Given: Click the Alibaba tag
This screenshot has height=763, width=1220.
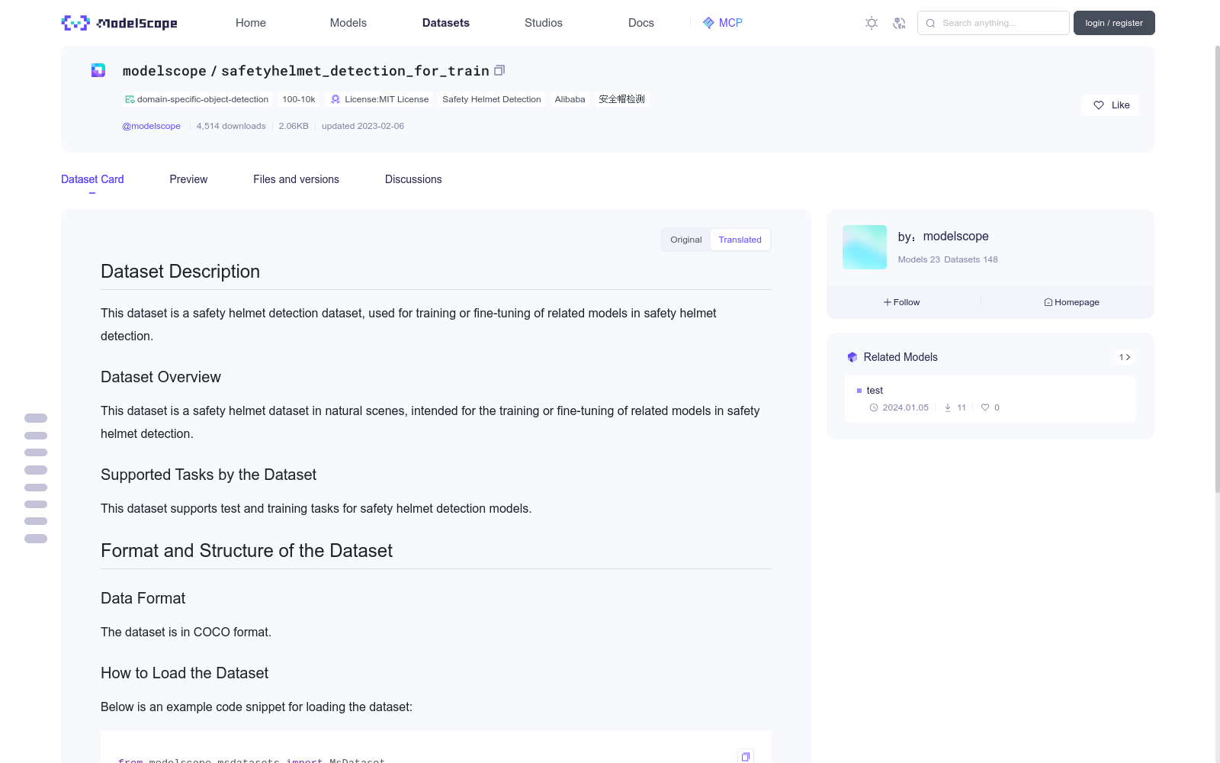Looking at the screenshot, I should 570,99.
